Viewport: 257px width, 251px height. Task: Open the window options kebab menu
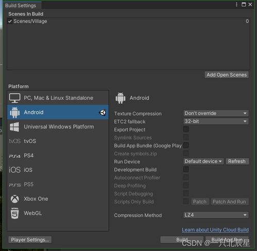(236, 5)
